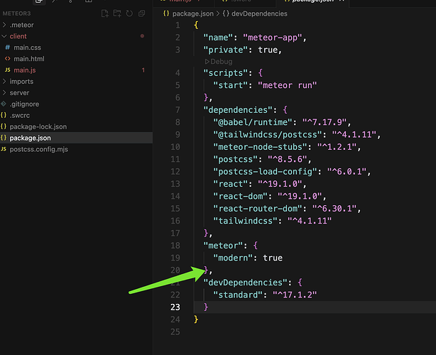Click the braces icon beside package-lock.json
This screenshot has height=355, width=436.
[x=4, y=126]
